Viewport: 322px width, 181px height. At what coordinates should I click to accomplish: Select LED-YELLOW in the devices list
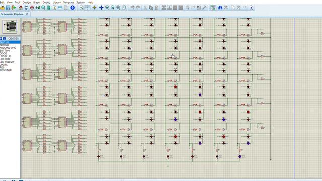7,62
